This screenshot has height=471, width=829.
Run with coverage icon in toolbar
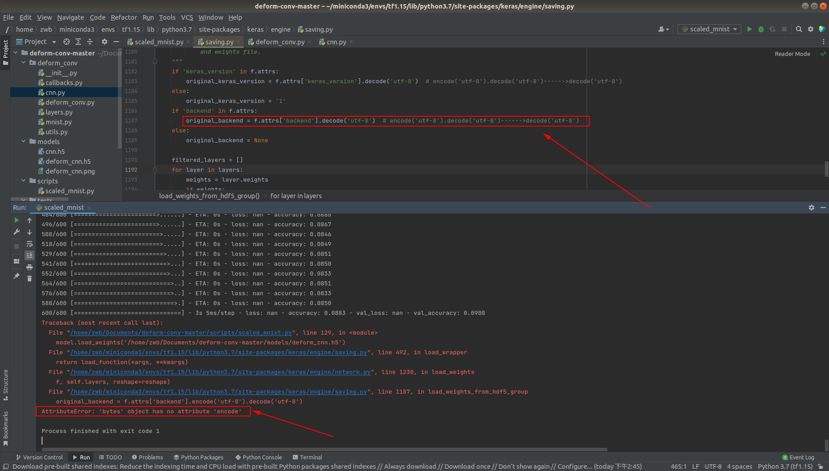click(x=772, y=29)
